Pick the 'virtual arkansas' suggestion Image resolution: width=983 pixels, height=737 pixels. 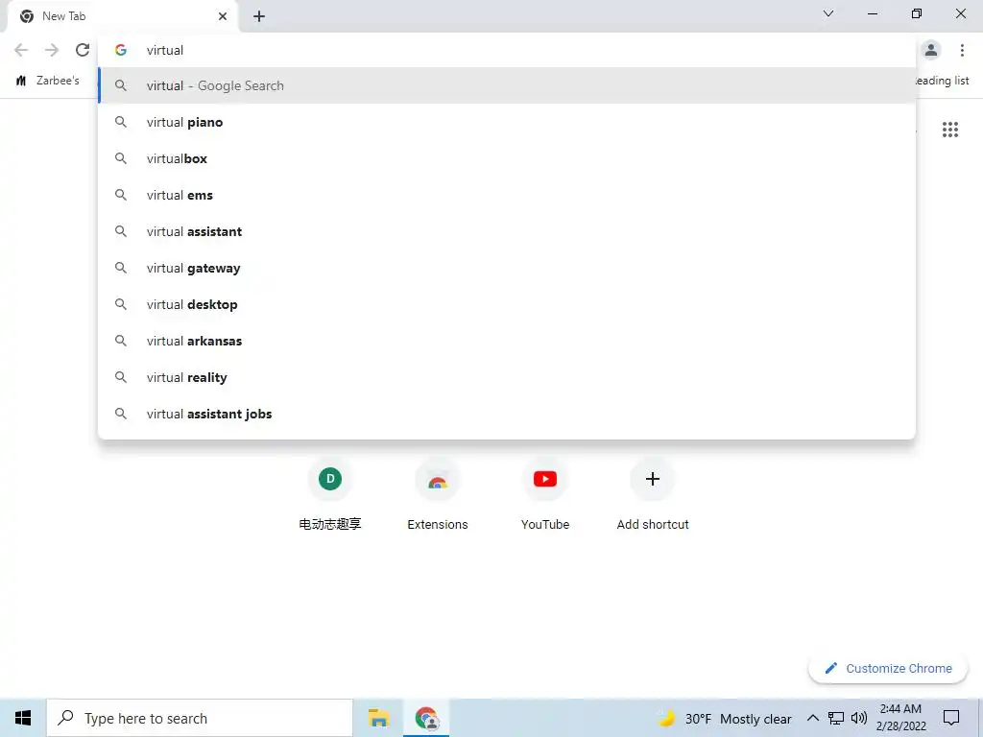507,341
